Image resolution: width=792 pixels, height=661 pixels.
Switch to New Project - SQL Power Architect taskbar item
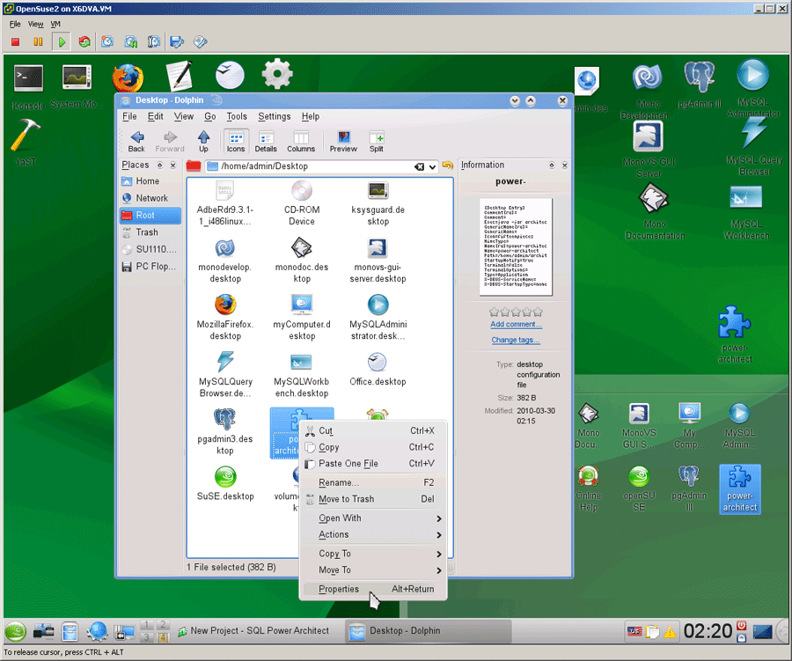tap(253, 631)
